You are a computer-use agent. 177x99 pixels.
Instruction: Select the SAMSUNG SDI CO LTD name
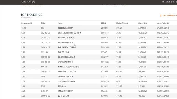(x=67, y=71)
